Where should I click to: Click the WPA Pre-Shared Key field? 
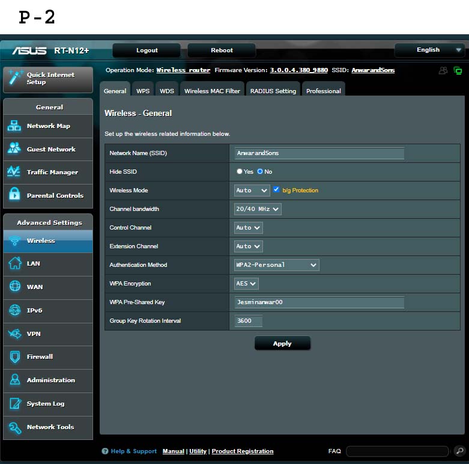point(319,302)
